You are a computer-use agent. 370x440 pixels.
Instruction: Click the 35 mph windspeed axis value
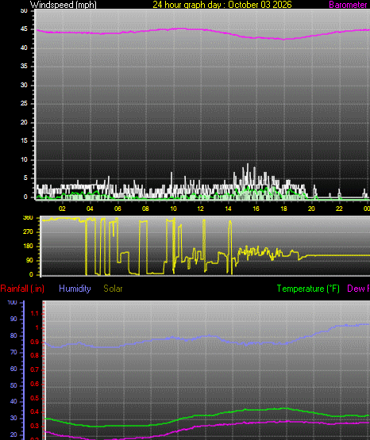pyautogui.click(x=24, y=67)
